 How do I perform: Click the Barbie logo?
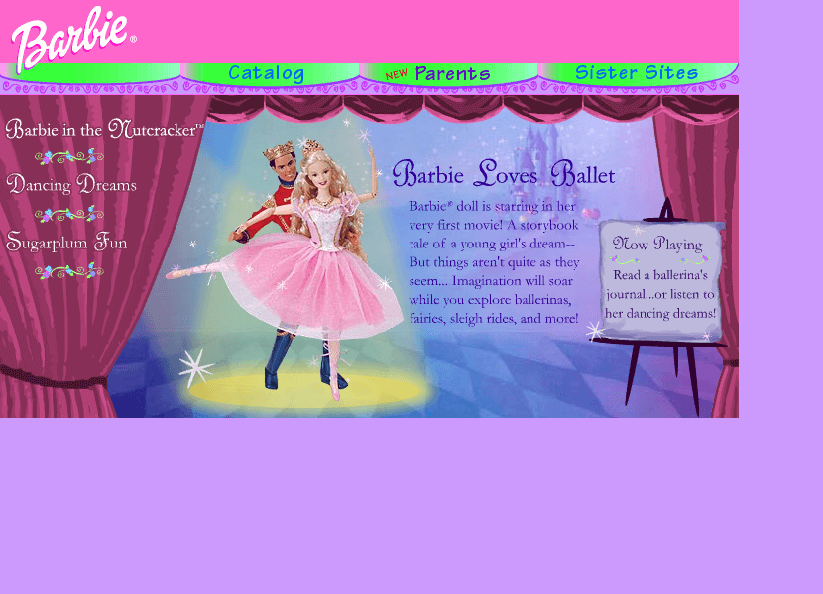tap(72, 39)
